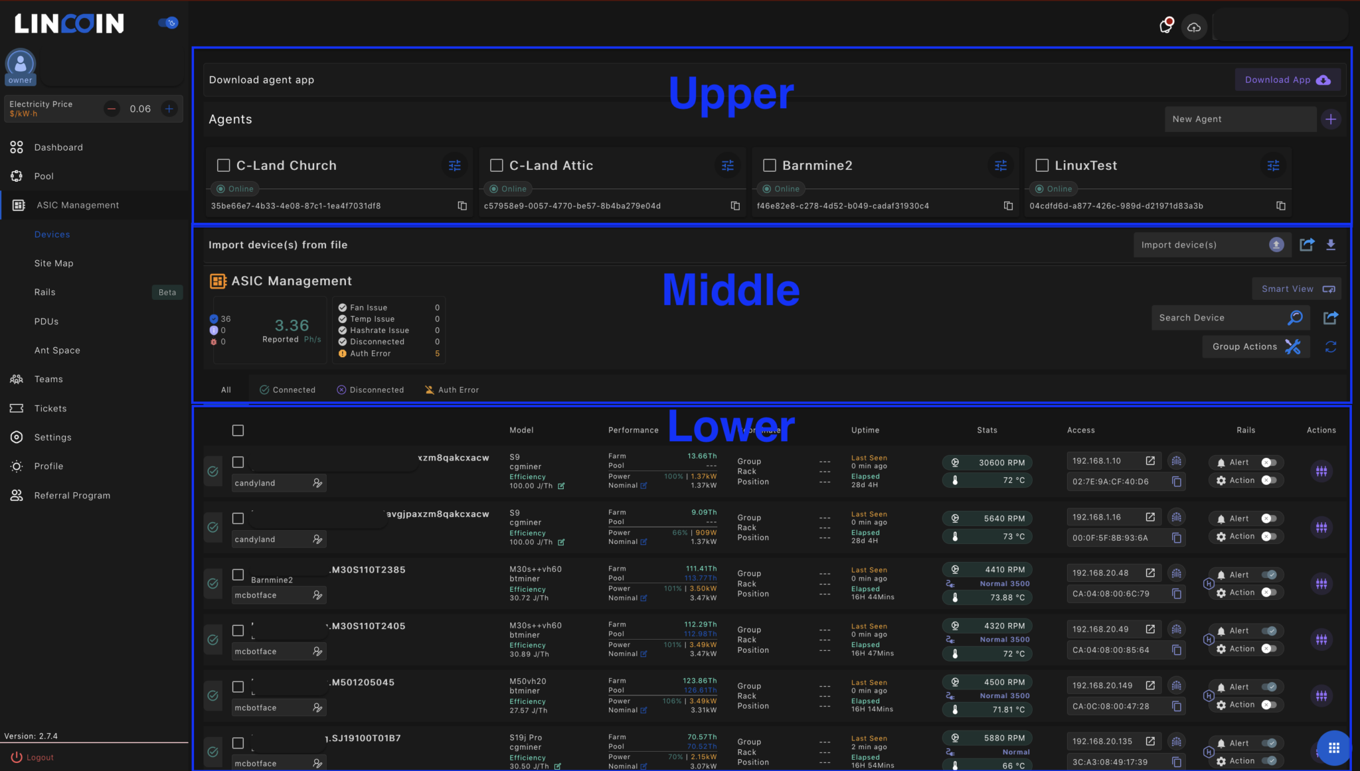Open the notification bell
This screenshot has width=1360, height=771.
pyautogui.click(x=1165, y=27)
